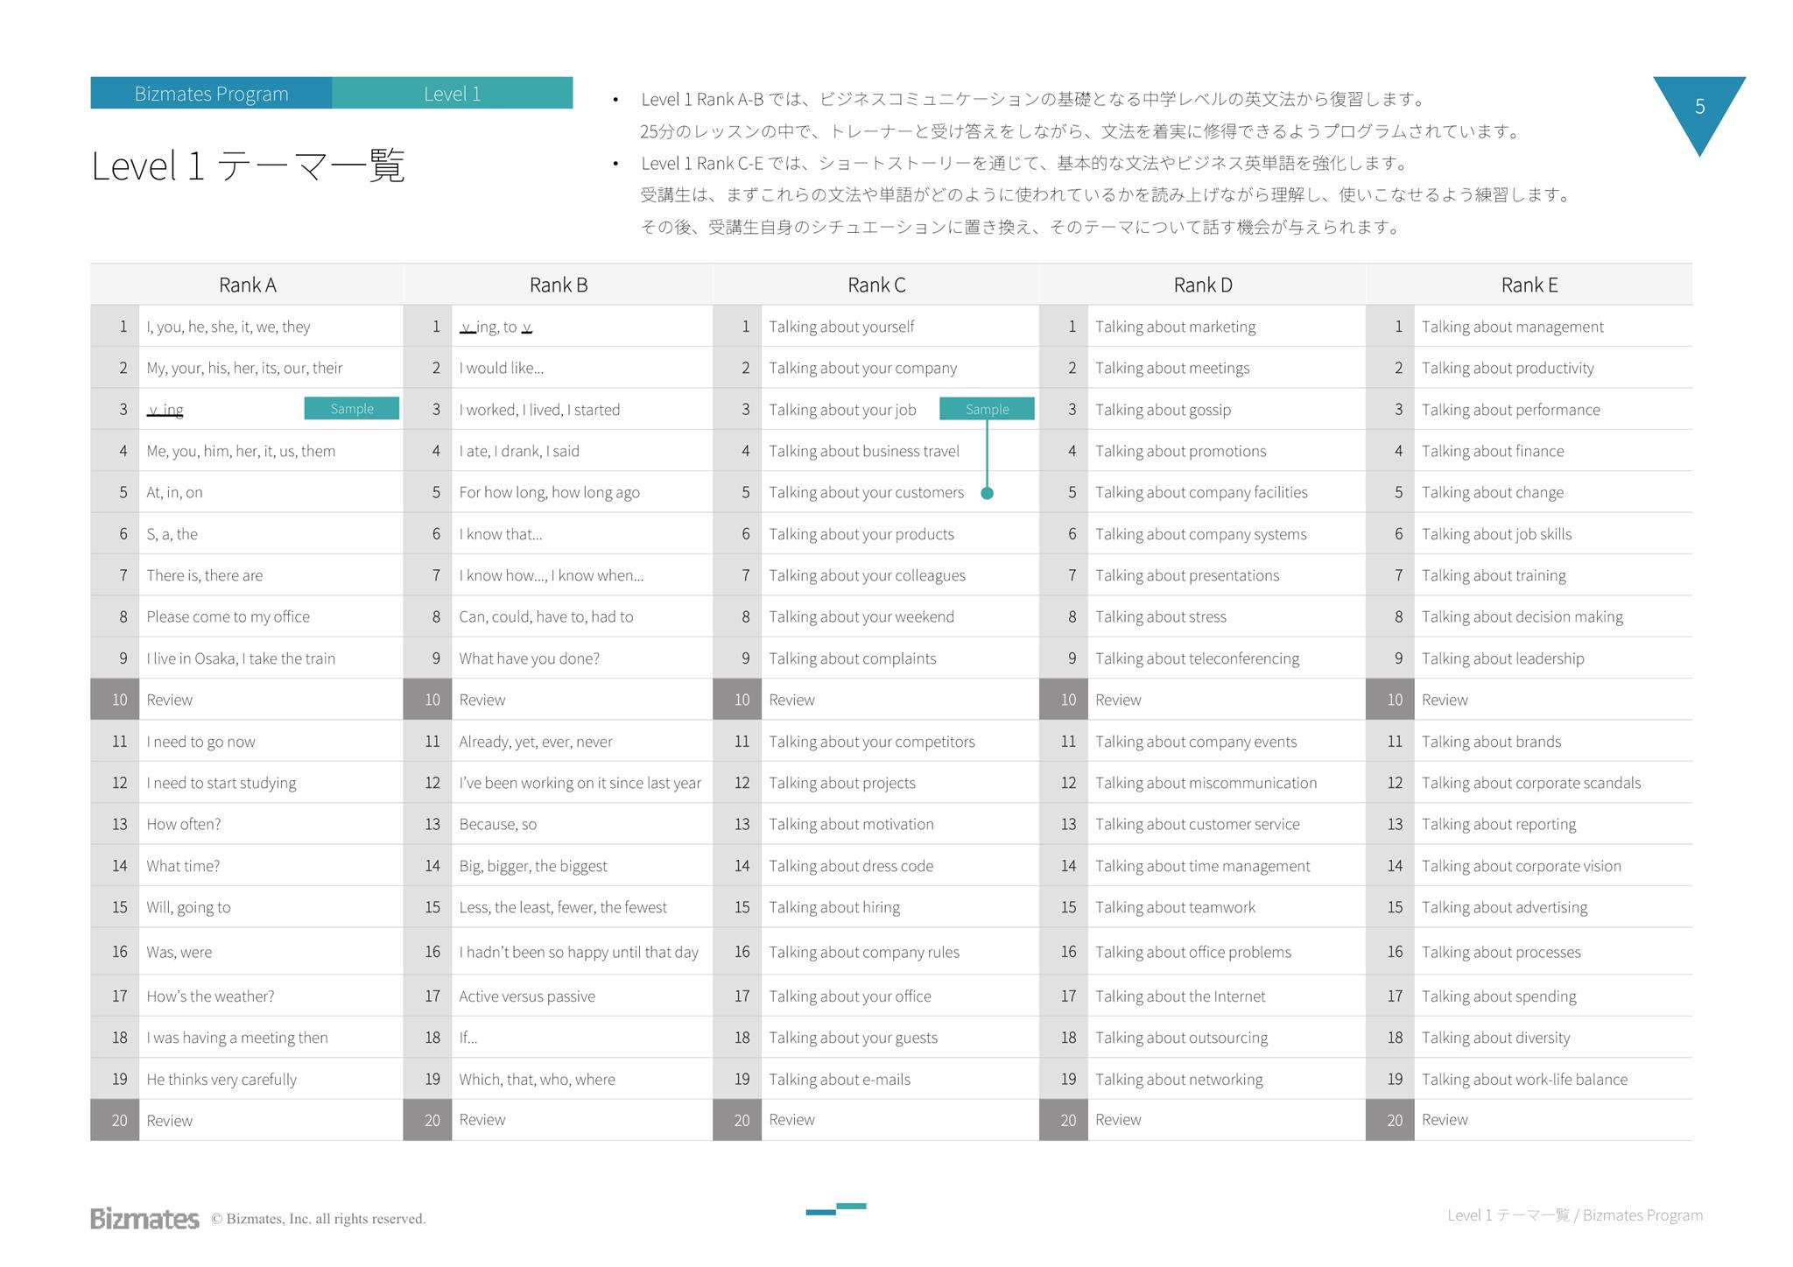Click the Sample badge in Rank C

click(x=987, y=409)
